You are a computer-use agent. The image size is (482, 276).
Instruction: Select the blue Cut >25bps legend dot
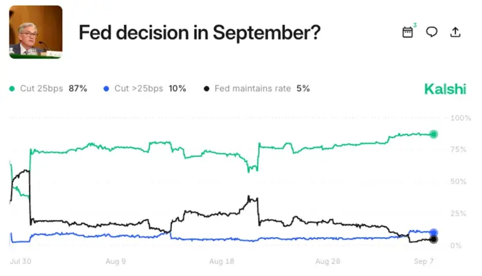click(106, 89)
